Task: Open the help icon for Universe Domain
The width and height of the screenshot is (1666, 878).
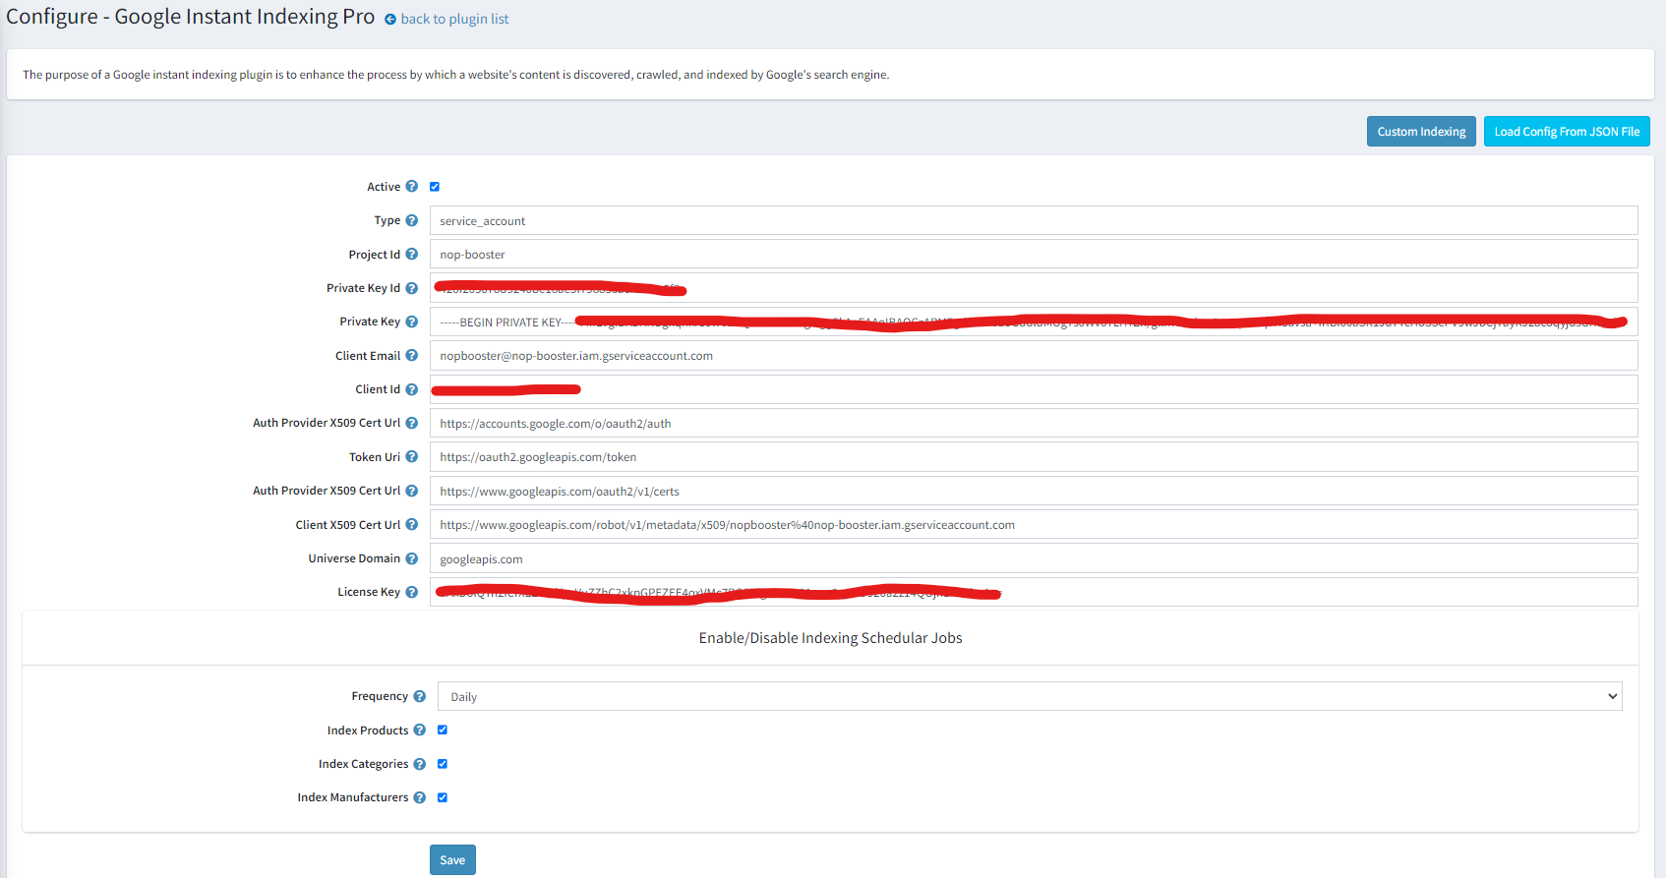Action: 411,558
